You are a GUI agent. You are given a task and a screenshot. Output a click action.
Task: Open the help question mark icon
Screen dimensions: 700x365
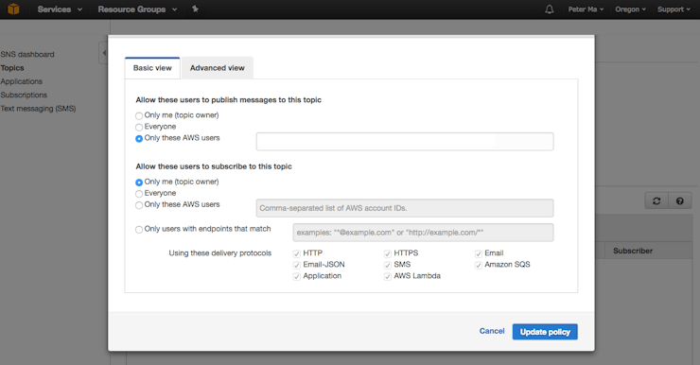680,200
